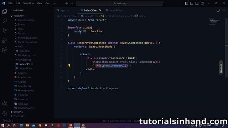
Task: Go forward with the navigation arrow
Action: 72,3
